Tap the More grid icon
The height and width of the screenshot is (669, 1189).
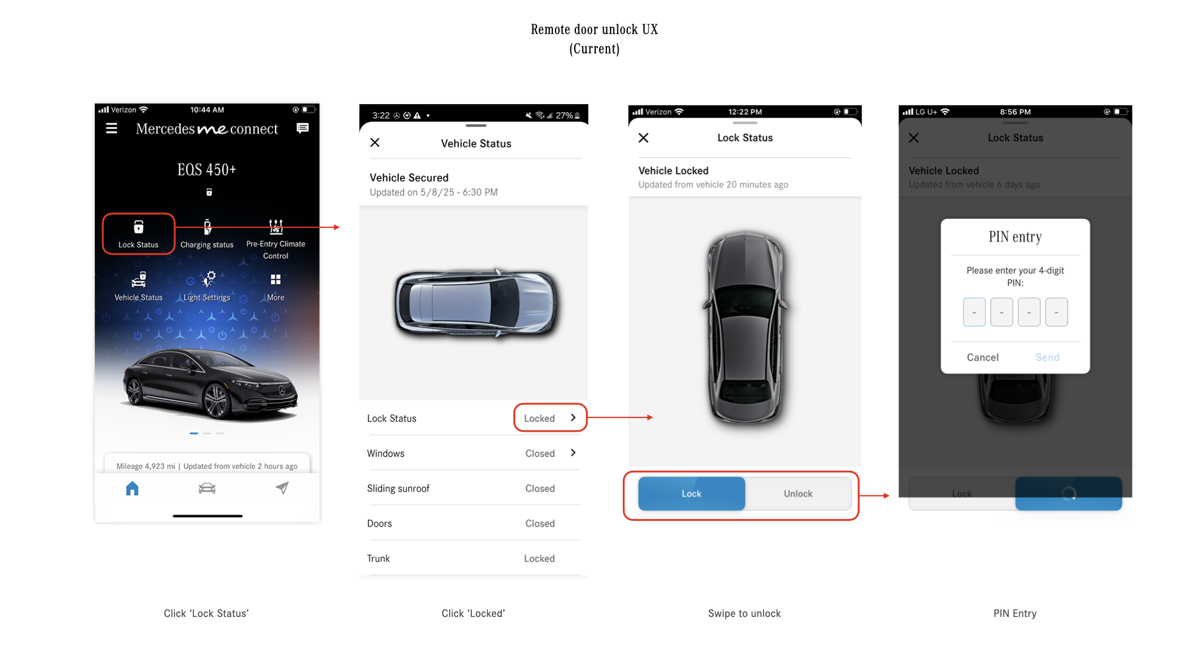276,287
